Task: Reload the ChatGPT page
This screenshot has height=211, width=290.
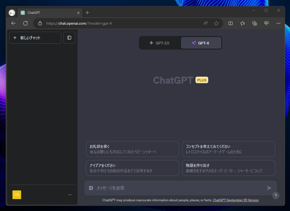Action: pyautogui.click(x=26, y=23)
